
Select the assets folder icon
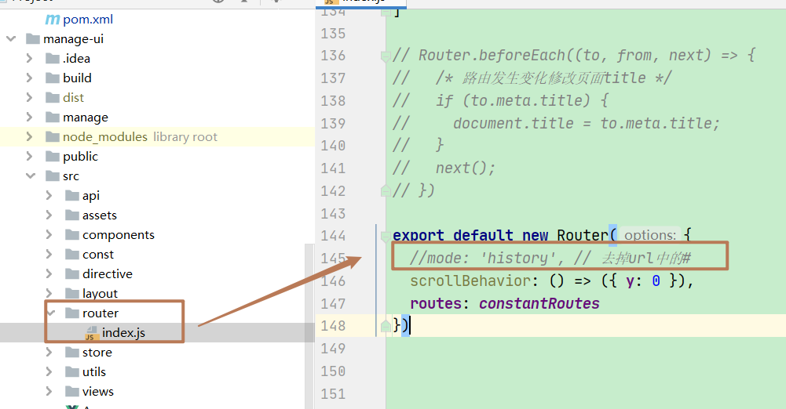tap(72, 215)
